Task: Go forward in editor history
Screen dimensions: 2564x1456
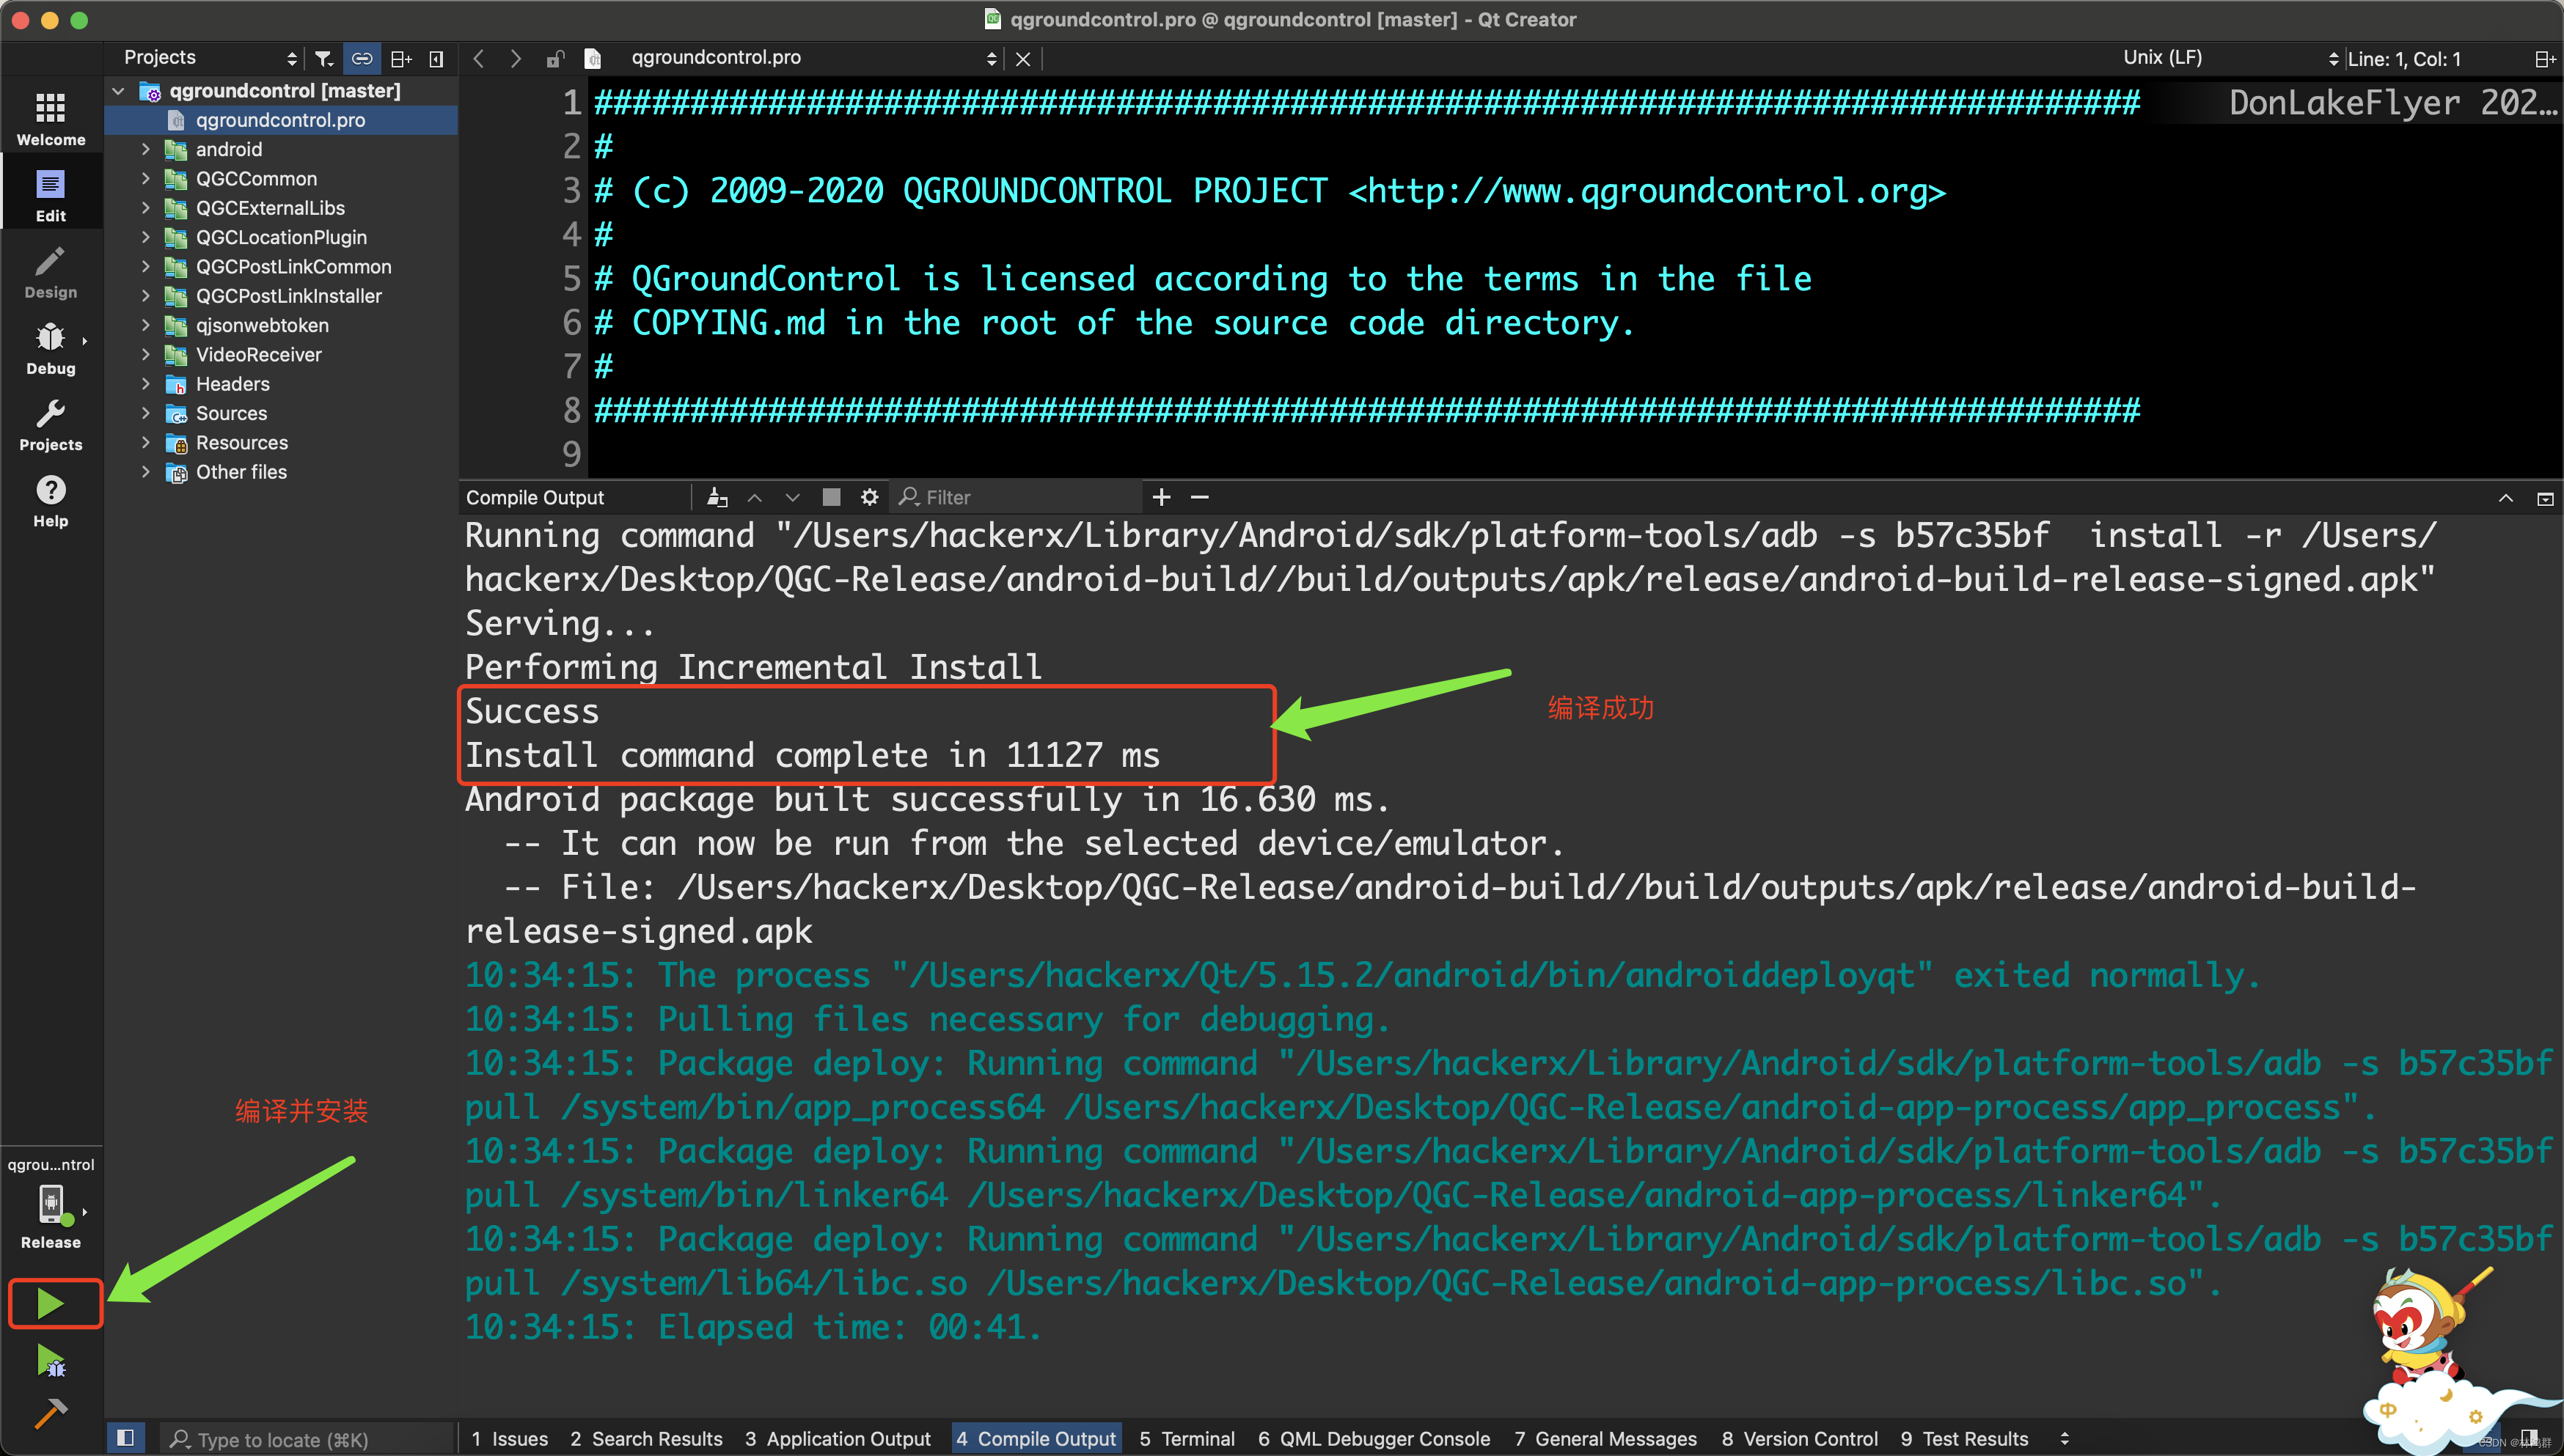Action: point(515,58)
